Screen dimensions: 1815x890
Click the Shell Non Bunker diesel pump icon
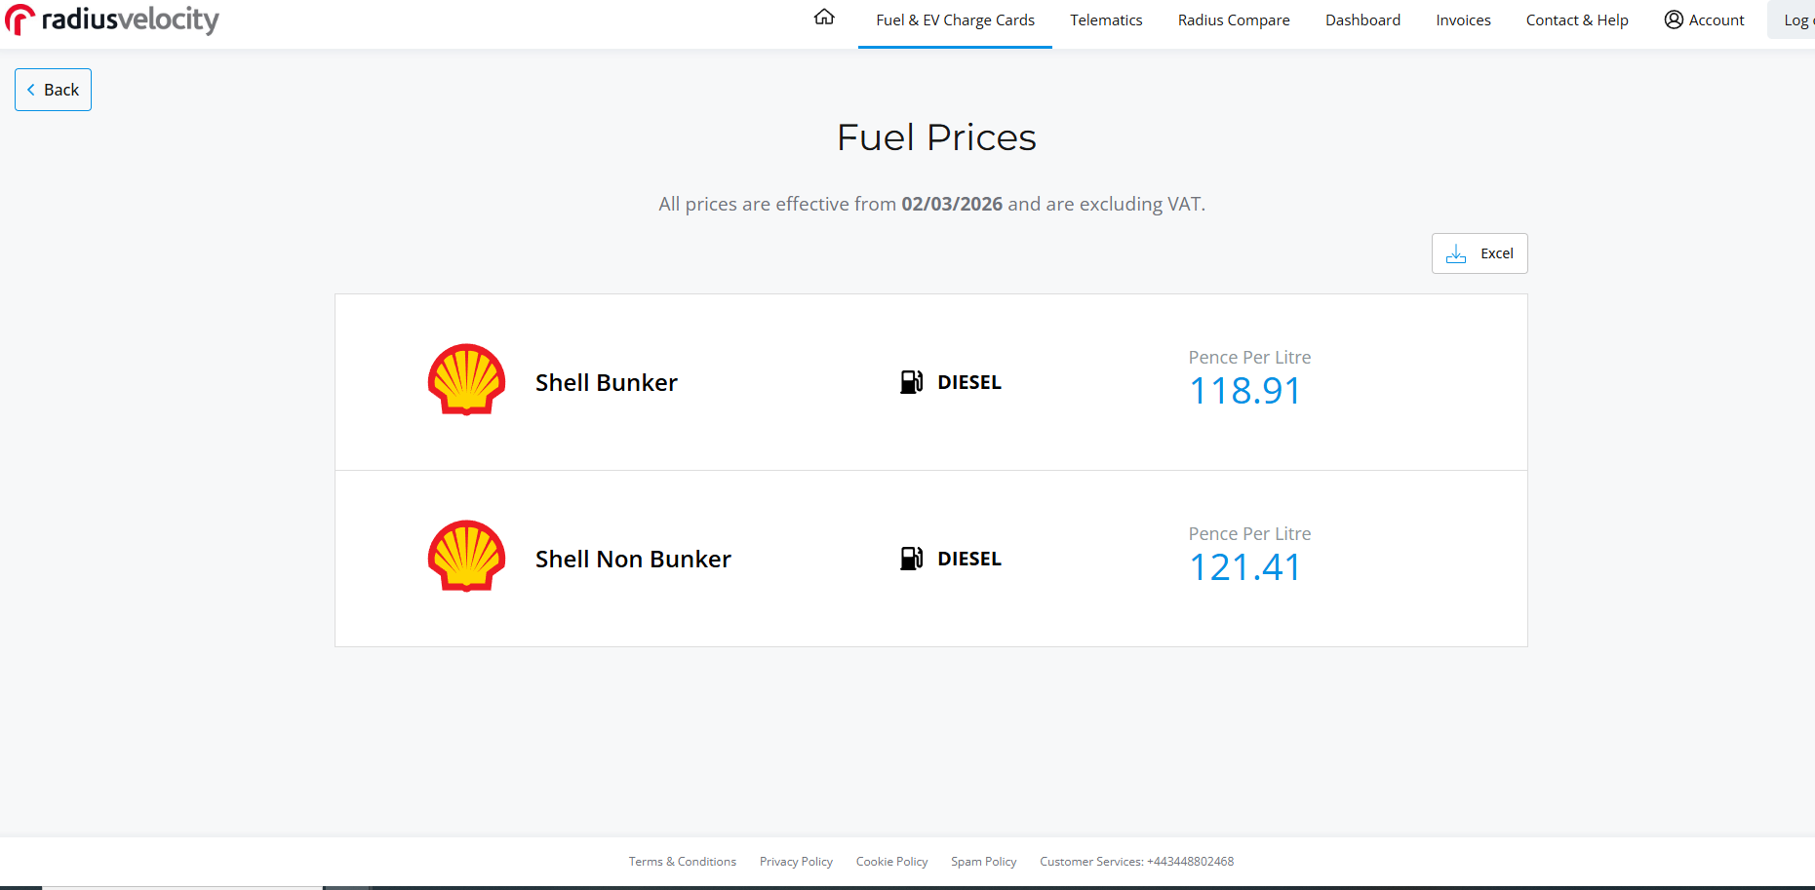(911, 559)
